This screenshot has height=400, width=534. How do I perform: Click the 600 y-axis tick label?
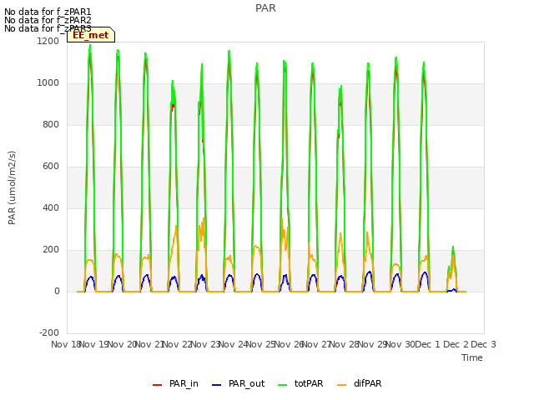click(51, 167)
